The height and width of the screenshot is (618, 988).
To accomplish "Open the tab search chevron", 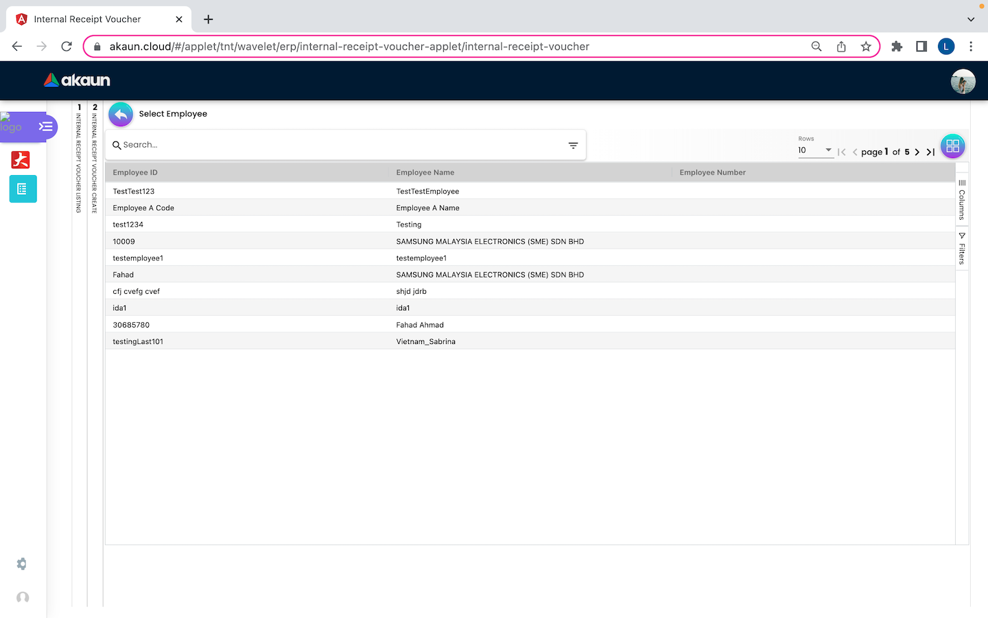I will tap(971, 19).
